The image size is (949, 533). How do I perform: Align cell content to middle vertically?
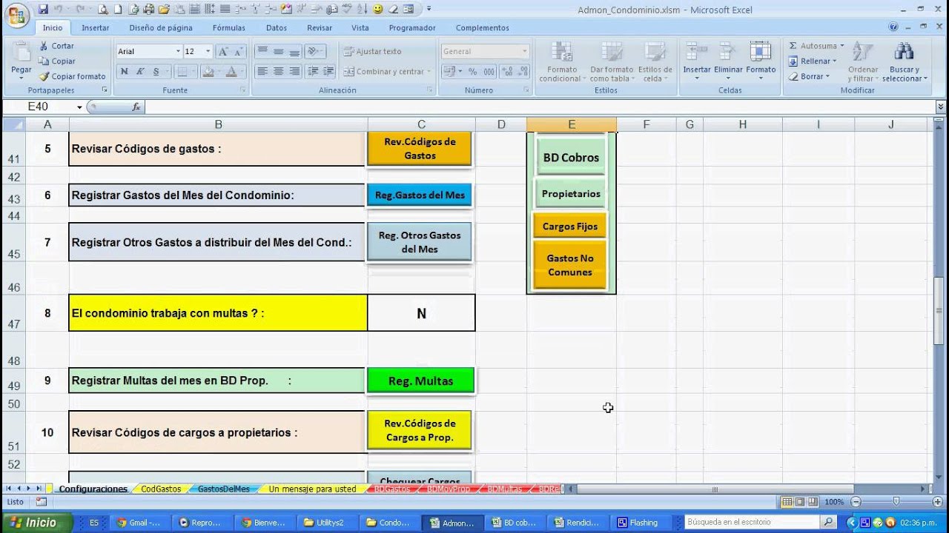click(x=278, y=52)
